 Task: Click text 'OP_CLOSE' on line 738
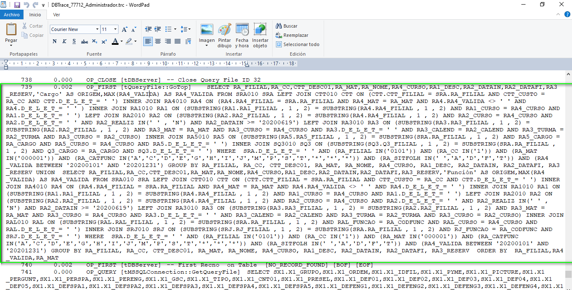102,80
